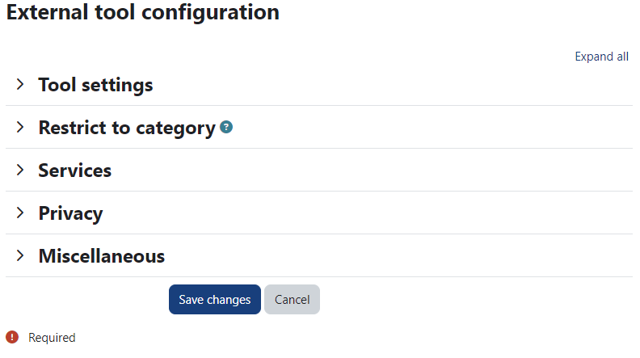
Task: Click the red Required exclamation icon
Action: [x=12, y=337]
